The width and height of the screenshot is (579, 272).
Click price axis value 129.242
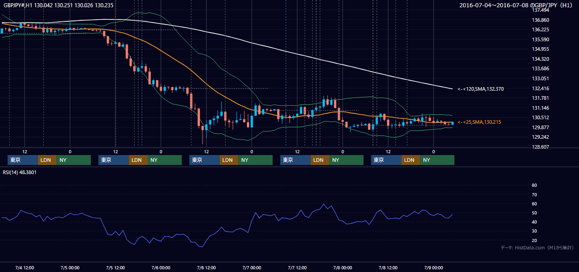540,137
